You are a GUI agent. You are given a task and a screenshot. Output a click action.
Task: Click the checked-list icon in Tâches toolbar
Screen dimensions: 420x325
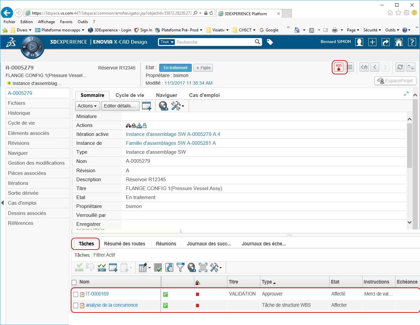[x=158, y=267]
